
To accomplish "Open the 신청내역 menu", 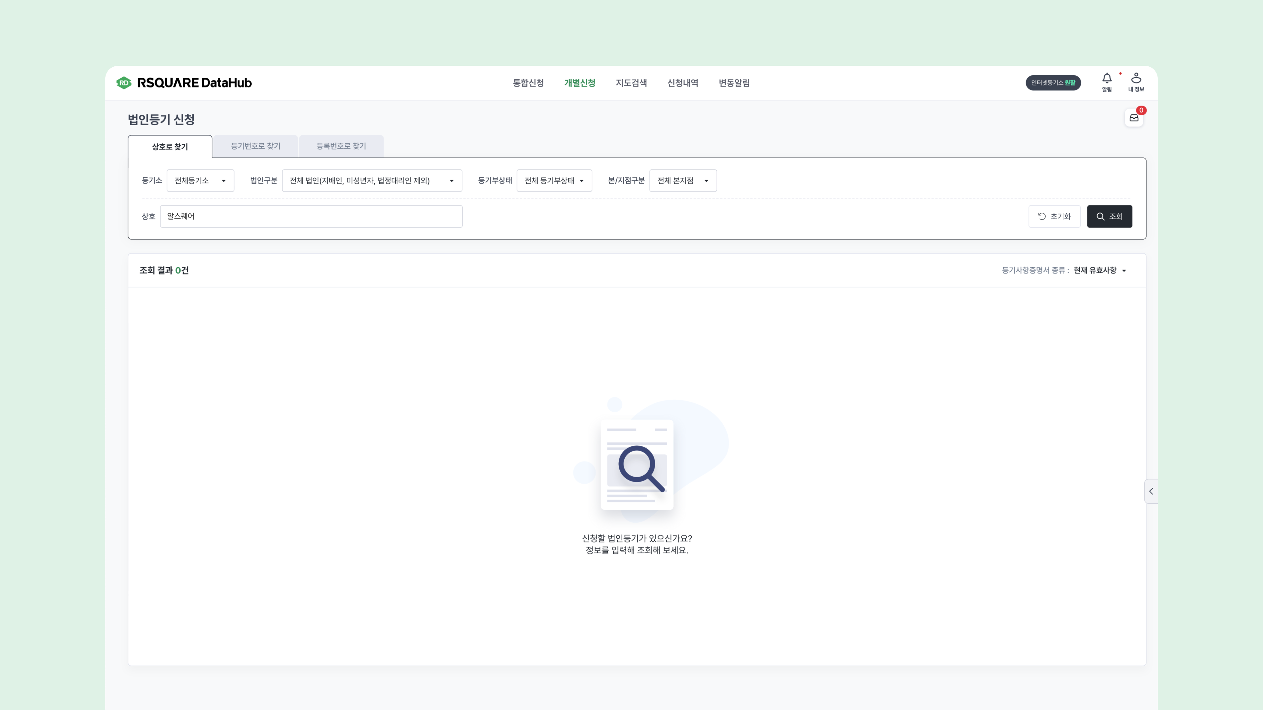I will [682, 83].
